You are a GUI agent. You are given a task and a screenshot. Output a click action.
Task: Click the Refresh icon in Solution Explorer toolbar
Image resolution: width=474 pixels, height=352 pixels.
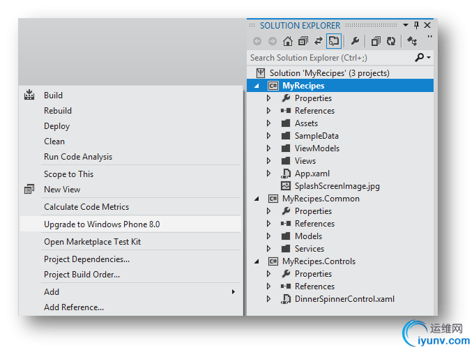(391, 41)
